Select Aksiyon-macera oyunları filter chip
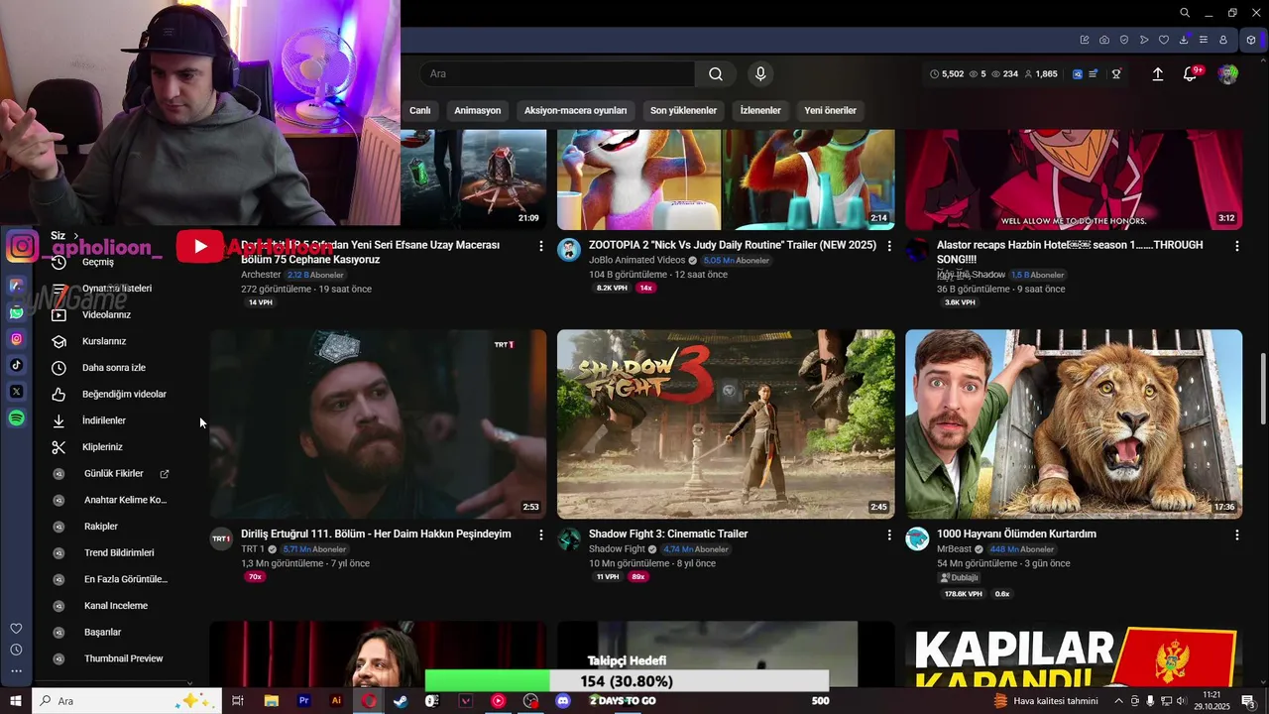 (576, 110)
